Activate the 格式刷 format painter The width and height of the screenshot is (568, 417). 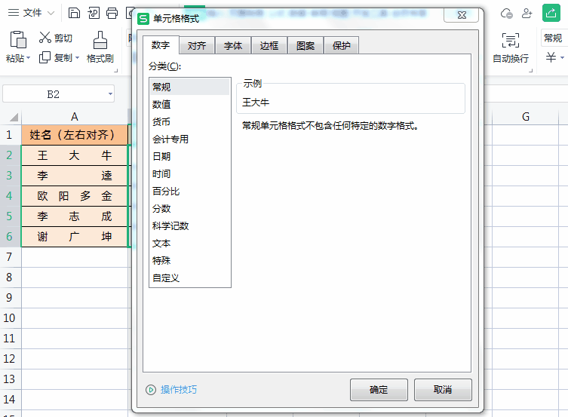[x=100, y=47]
